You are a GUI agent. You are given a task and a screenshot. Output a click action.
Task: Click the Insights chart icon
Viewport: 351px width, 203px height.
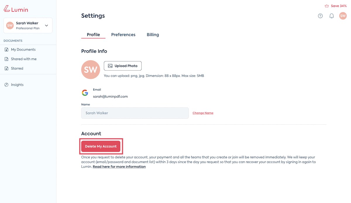[x=6, y=85]
